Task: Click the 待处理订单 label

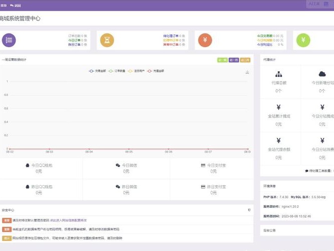Action: (171, 36)
